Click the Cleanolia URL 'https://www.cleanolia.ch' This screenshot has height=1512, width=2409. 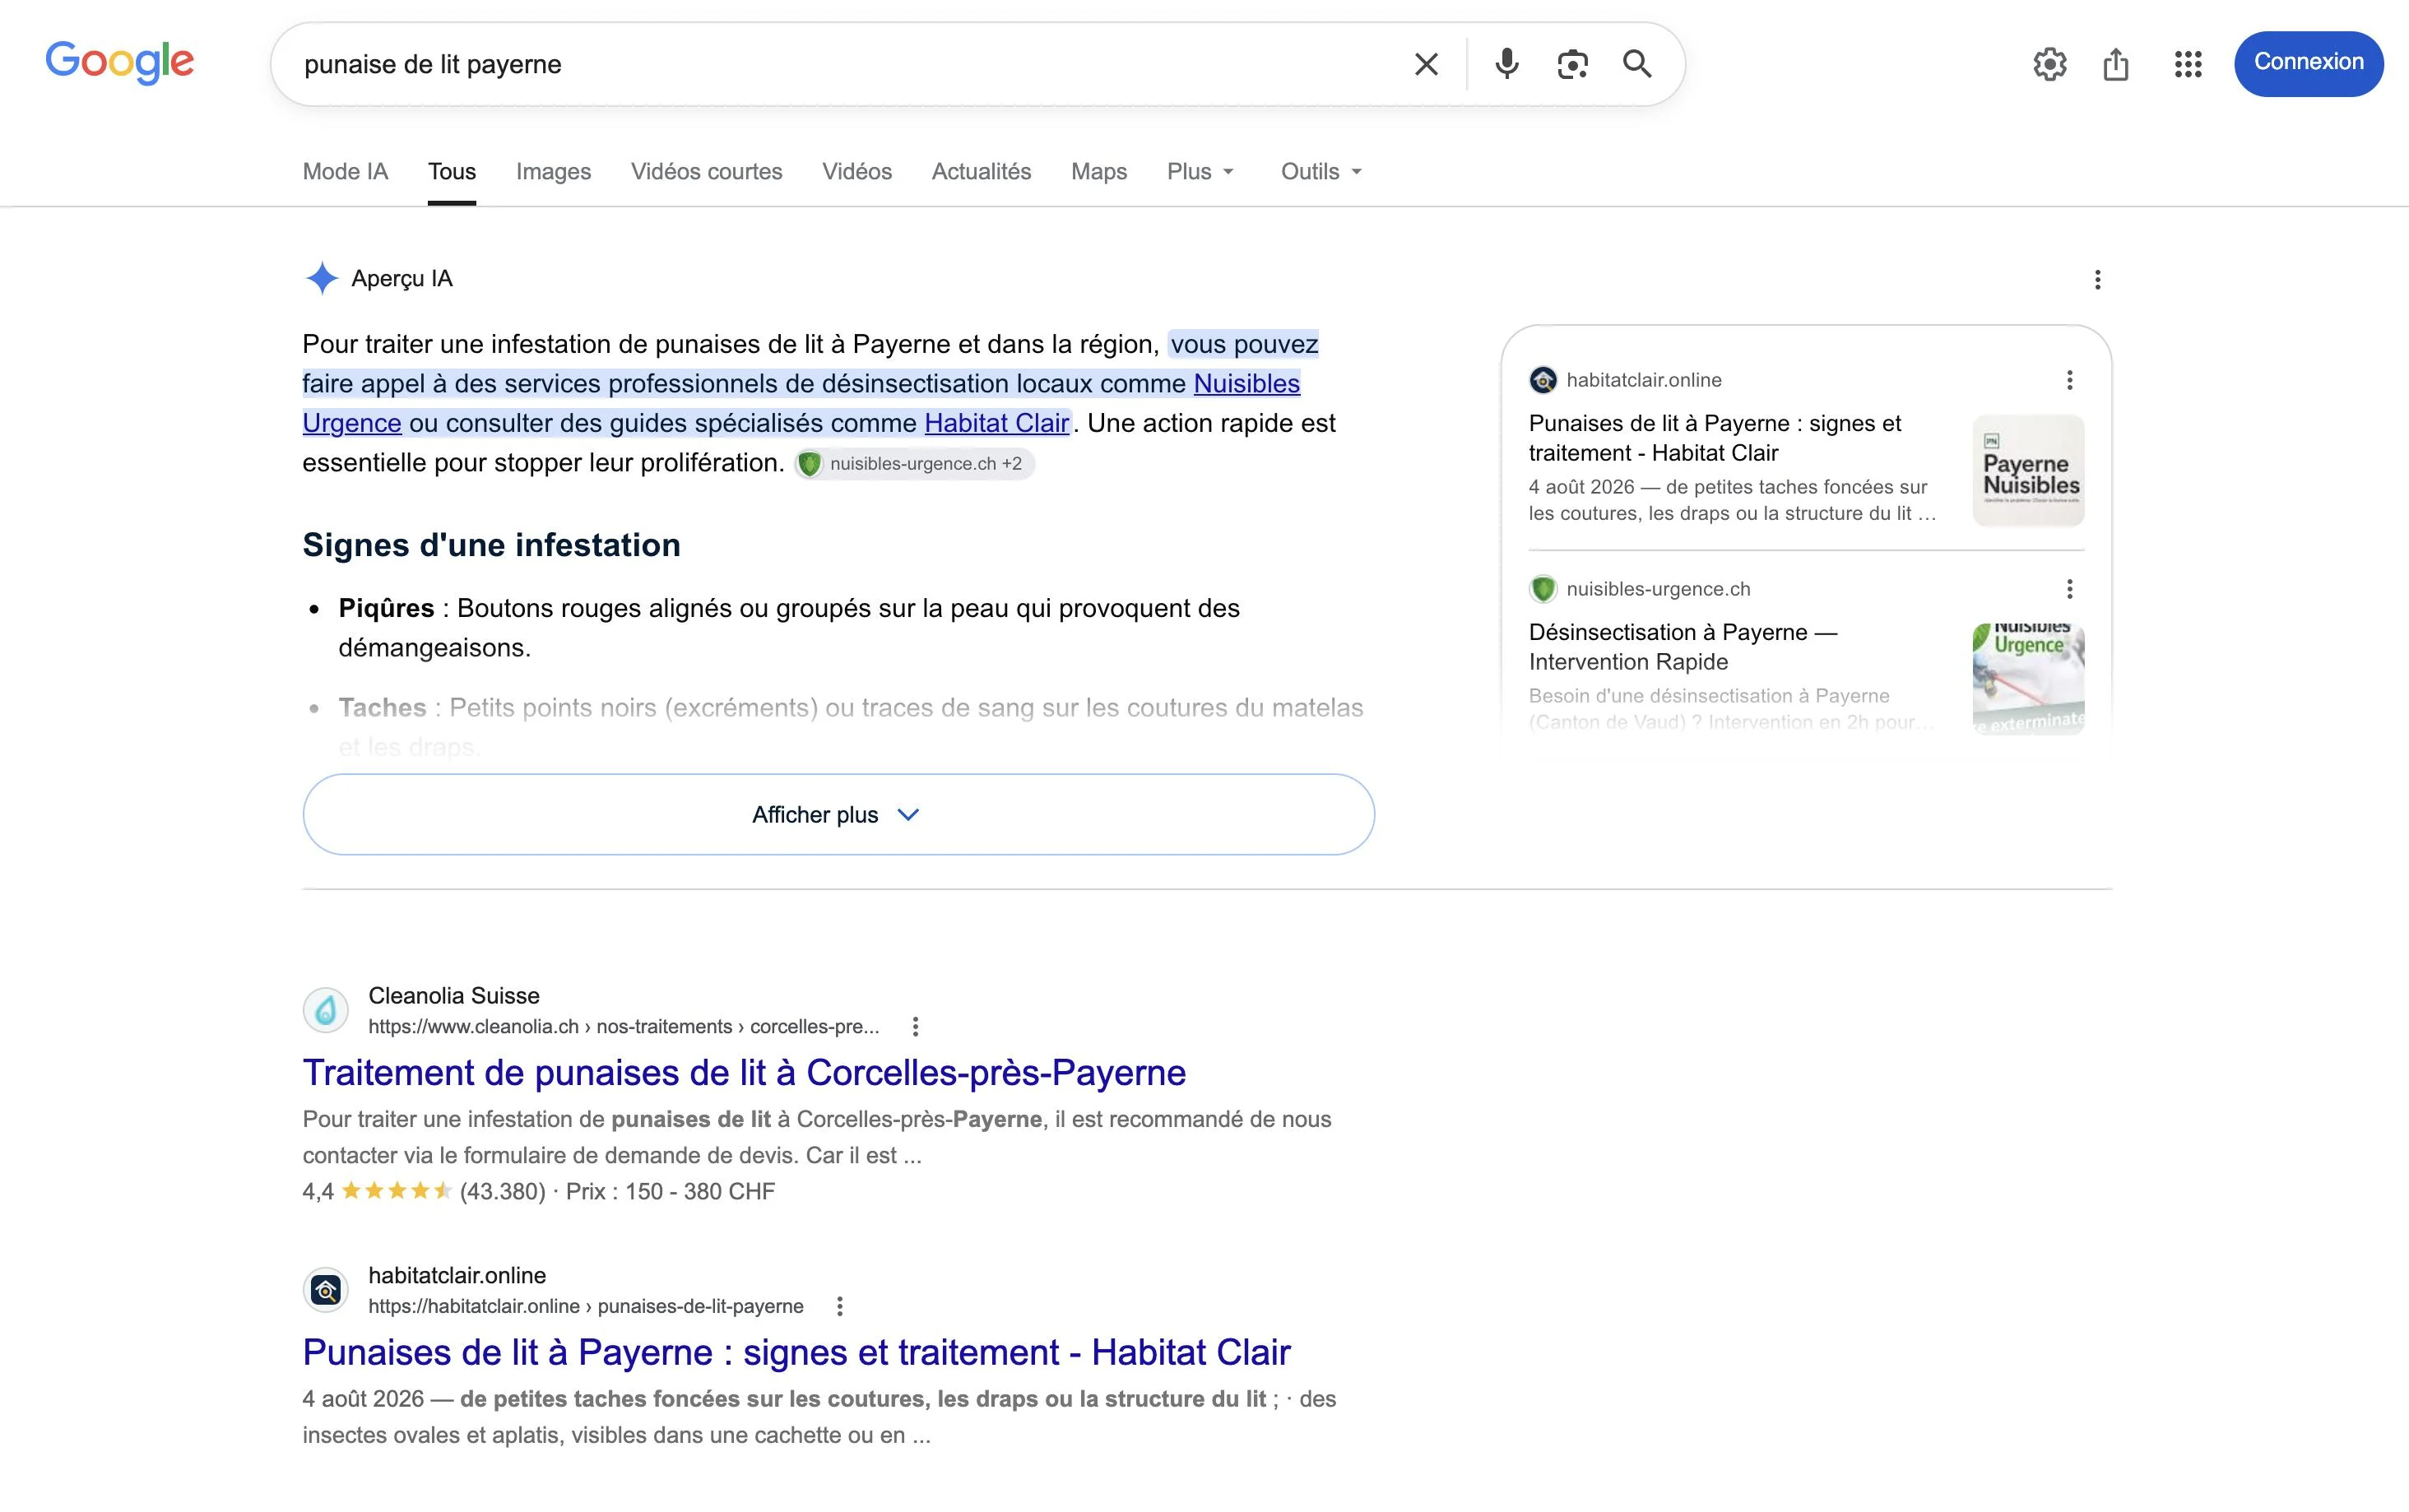[473, 1027]
